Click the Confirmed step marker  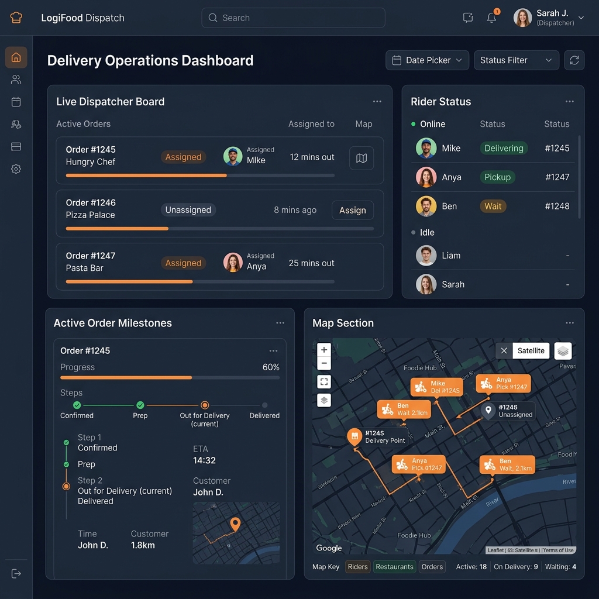click(77, 405)
